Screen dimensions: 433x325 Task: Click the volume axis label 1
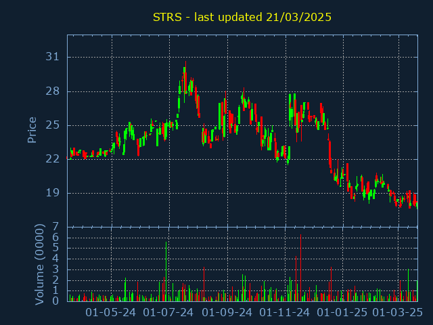pos(55,290)
